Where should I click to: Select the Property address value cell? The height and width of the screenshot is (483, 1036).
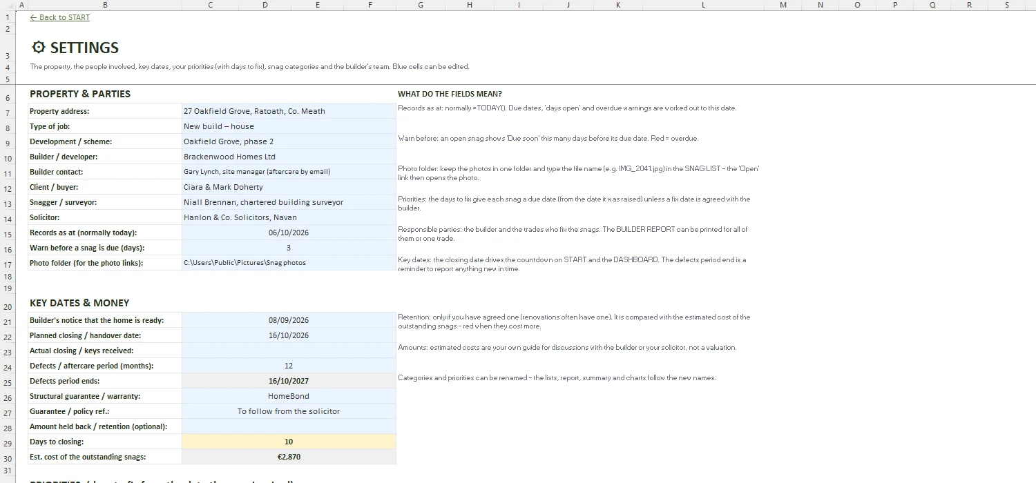(289, 111)
